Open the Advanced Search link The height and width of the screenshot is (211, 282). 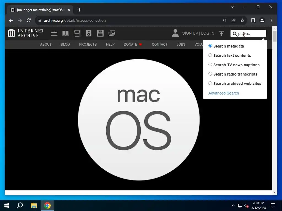pos(224,93)
